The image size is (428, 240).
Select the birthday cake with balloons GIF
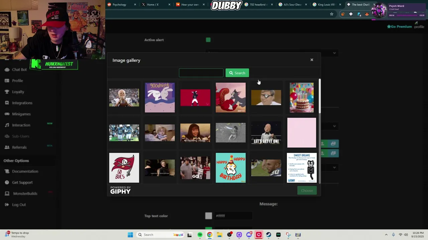click(302, 98)
